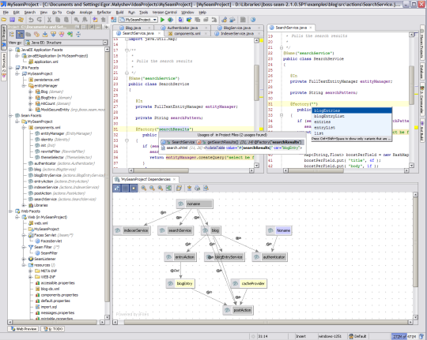Screen dimensions: 427x340
Task: Collapse the JavaEE Application Facets node
Action: (x=10, y=50)
